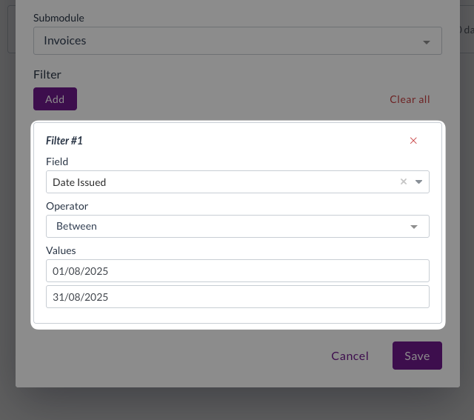Image resolution: width=474 pixels, height=420 pixels.
Task: Expand the Operator dropdown arrow
Action: (414, 227)
